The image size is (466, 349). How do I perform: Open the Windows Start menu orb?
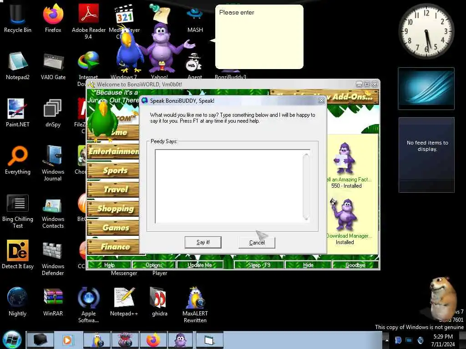pos(11,340)
